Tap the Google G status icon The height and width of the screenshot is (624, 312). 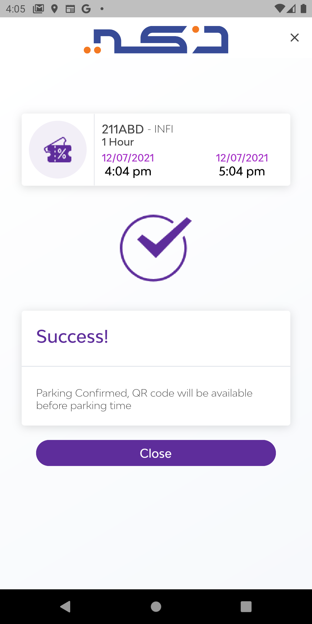pyautogui.click(x=86, y=9)
